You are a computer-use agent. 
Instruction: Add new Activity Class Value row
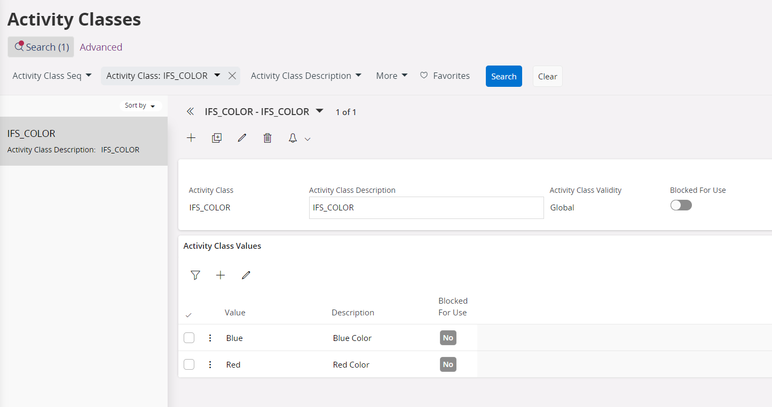[x=220, y=275]
